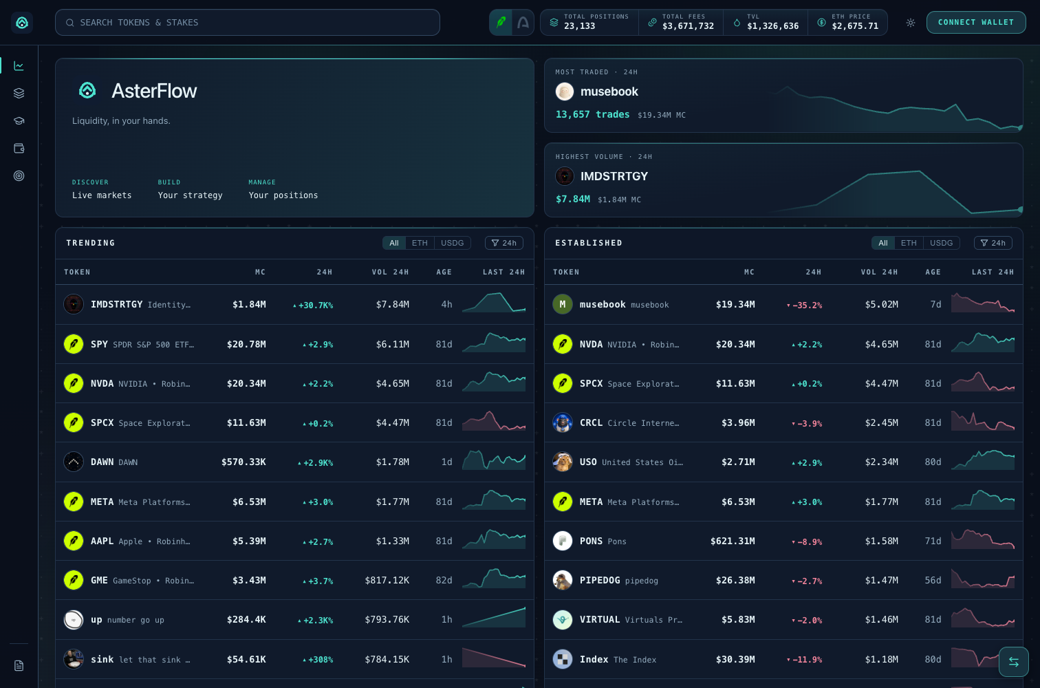Select 'ETH' filter in Established panel
Screen dimensions: 1040x688
tap(909, 243)
